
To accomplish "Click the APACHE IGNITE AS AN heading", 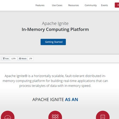I will [x=55, y=99].
